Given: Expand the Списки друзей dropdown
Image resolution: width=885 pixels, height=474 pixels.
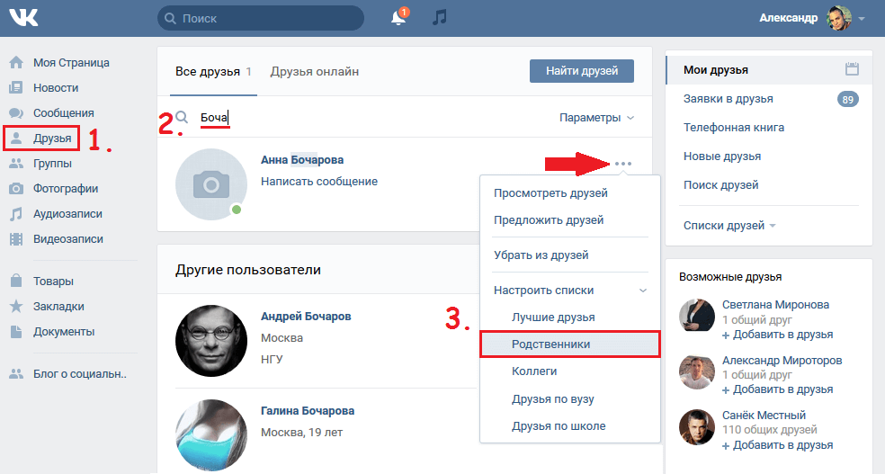Looking at the screenshot, I should 729,226.
